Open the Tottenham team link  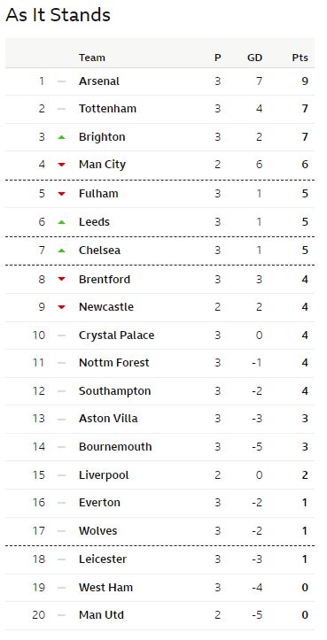[107, 109]
